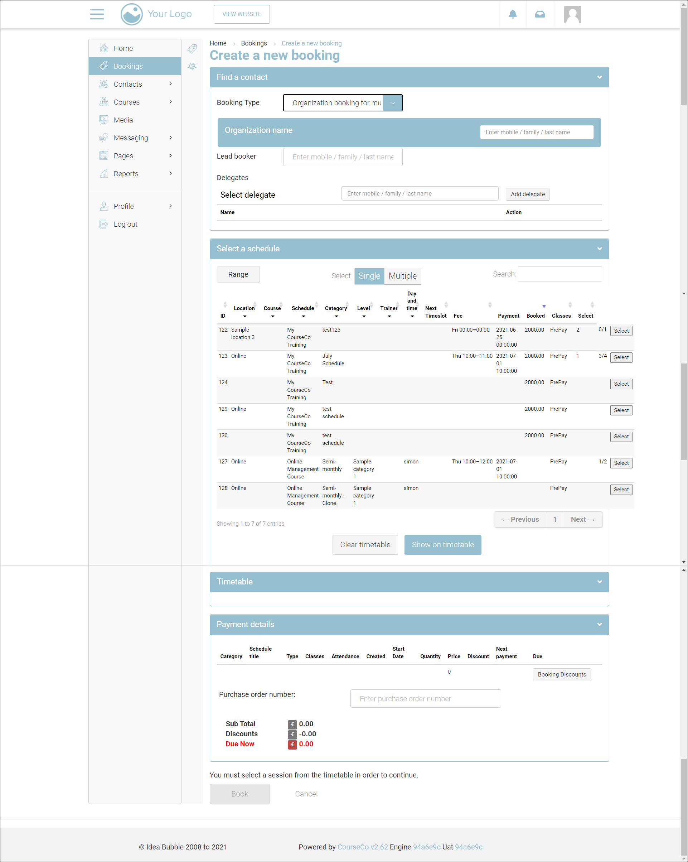
Task: Click the Home icon in sidebar
Action: click(104, 48)
